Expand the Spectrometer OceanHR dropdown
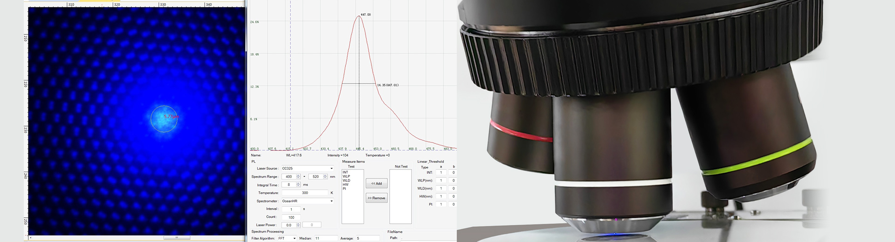The image size is (895, 242). point(331,201)
